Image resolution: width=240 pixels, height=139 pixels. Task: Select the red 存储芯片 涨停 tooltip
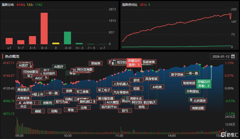134,63
